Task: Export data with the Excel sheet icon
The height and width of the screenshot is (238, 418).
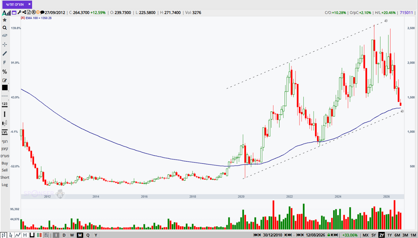Action: click(29, 12)
